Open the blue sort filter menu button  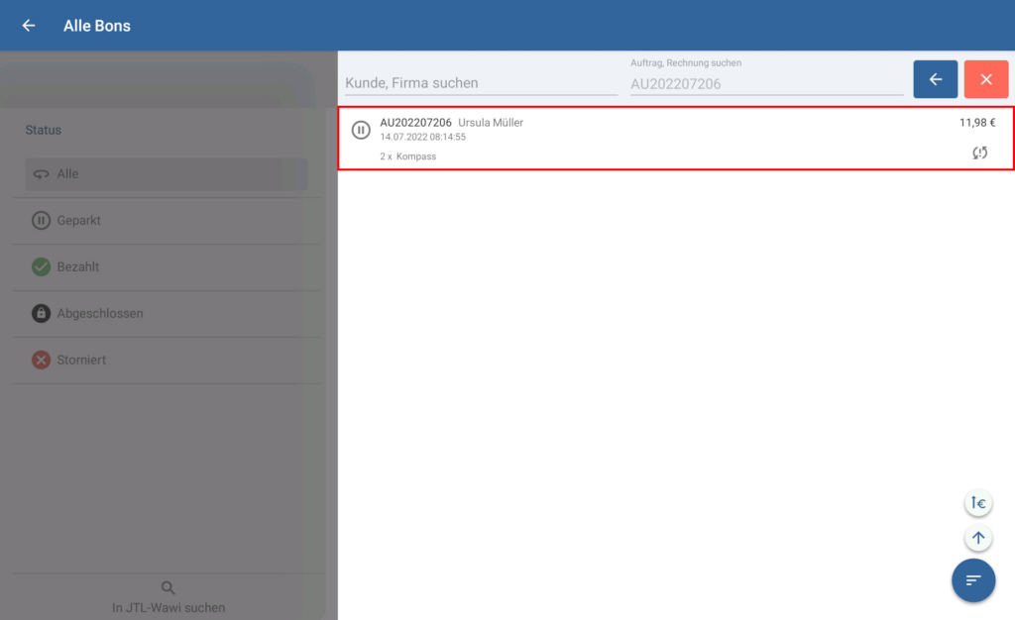(x=973, y=580)
